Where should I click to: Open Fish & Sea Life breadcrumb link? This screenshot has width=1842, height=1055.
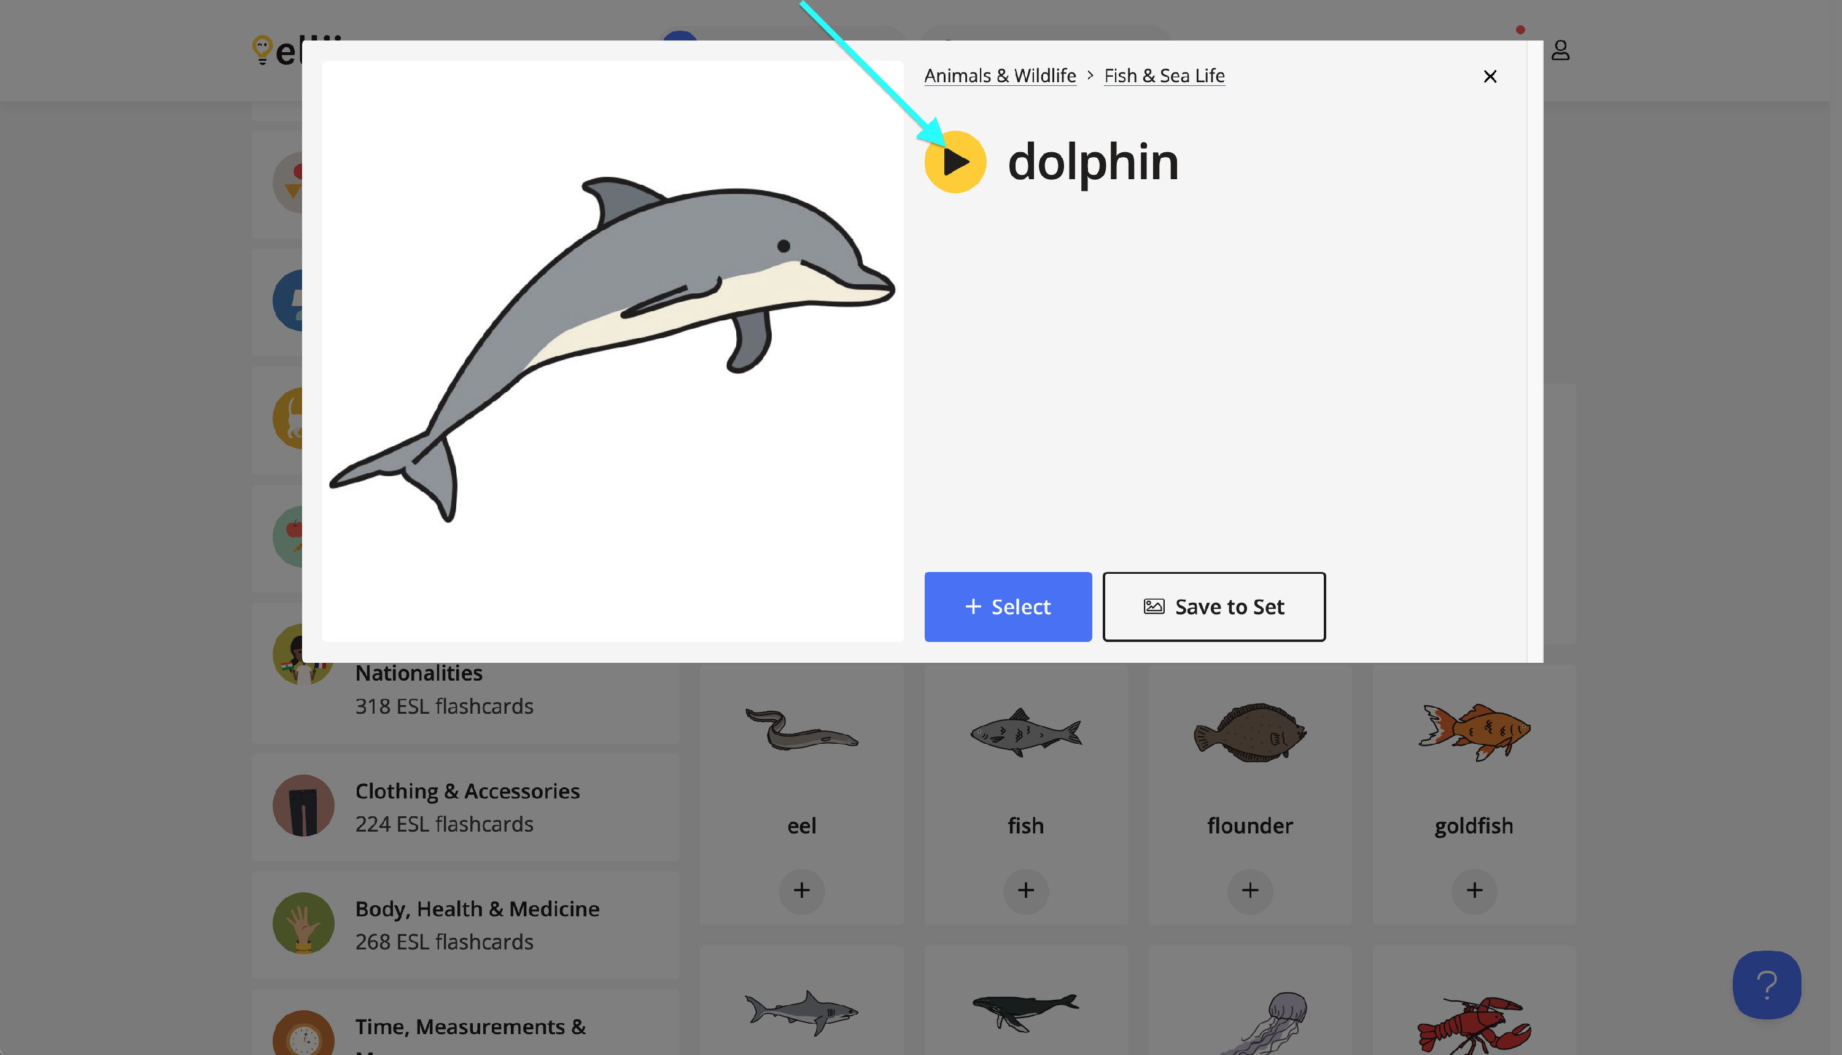(1164, 75)
